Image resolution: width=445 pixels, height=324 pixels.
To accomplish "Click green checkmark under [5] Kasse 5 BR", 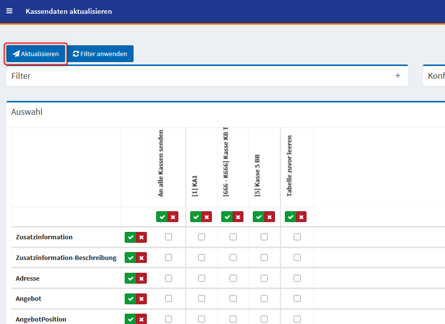I will (258, 217).
